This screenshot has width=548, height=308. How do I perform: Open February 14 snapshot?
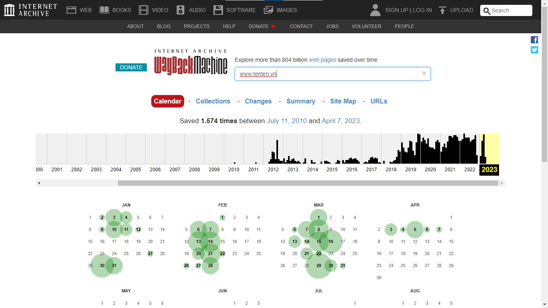point(210,242)
